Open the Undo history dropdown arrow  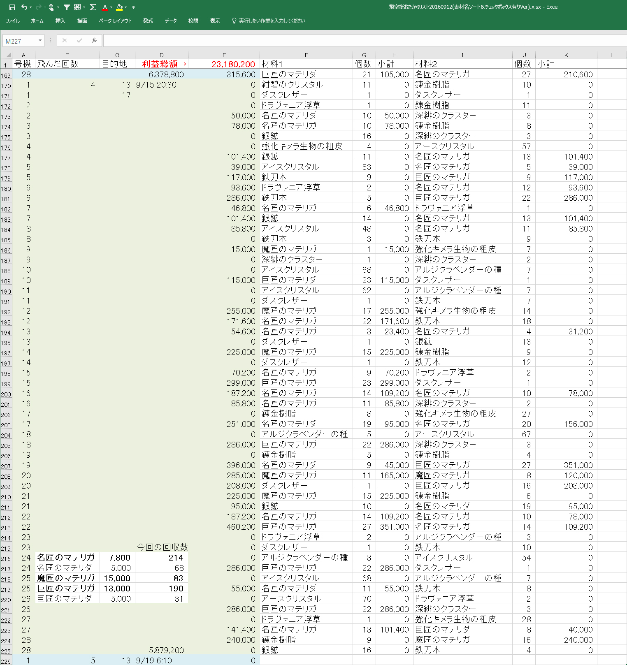coord(30,7)
